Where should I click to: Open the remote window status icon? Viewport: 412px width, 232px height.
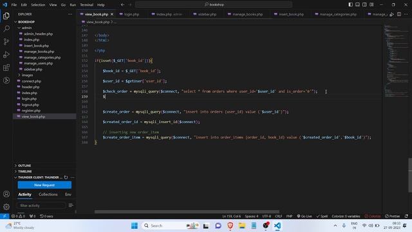click(x=5, y=216)
